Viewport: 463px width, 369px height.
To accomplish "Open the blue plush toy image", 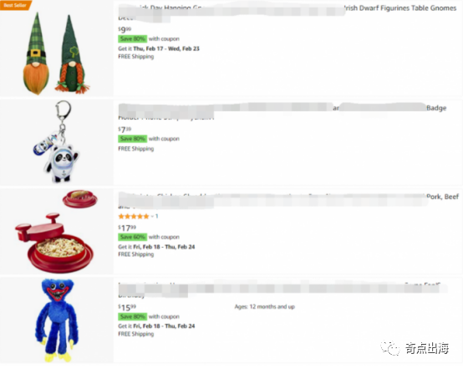I will tap(57, 320).
